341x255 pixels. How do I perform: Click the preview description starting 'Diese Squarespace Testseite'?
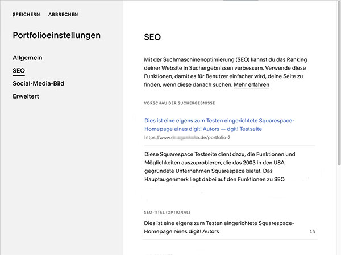[219, 167]
